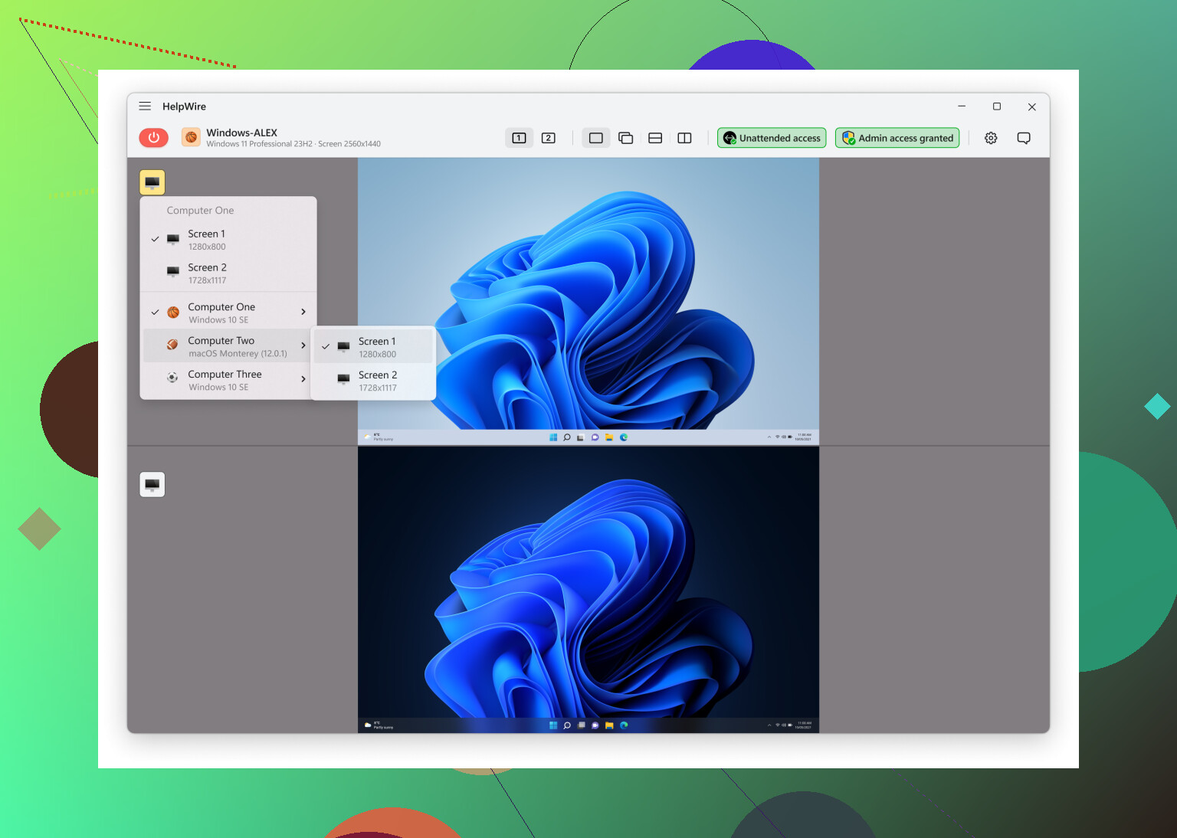Image resolution: width=1177 pixels, height=838 pixels.
Task: Pick Screen 2 in Computer Two submenu
Action: (x=373, y=381)
